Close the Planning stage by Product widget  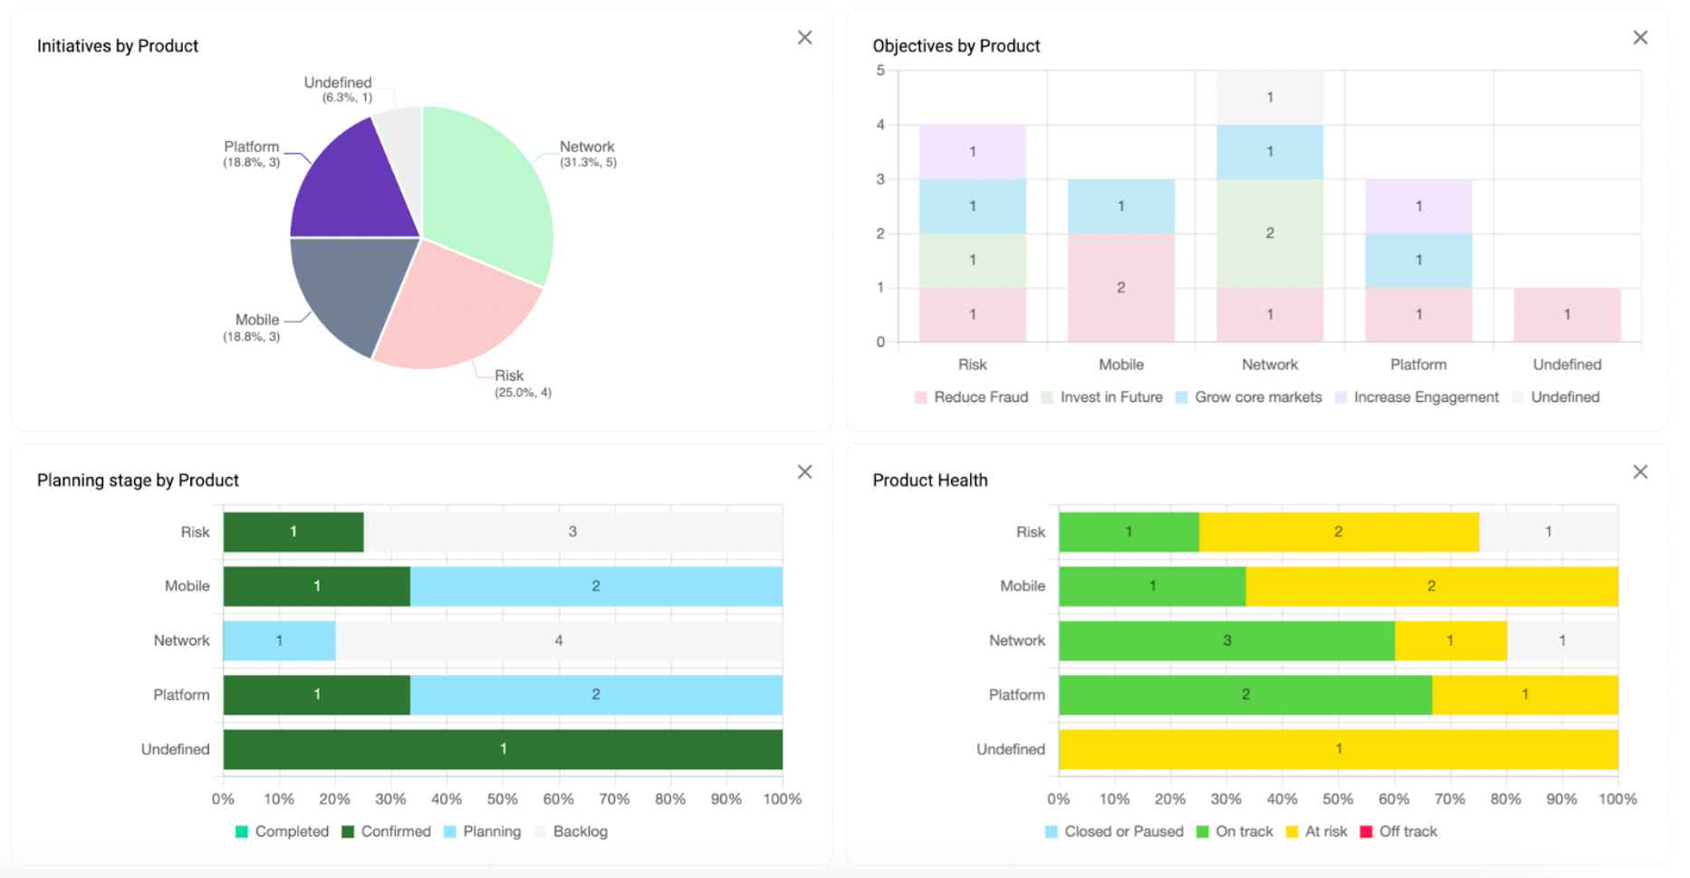[x=804, y=472]
